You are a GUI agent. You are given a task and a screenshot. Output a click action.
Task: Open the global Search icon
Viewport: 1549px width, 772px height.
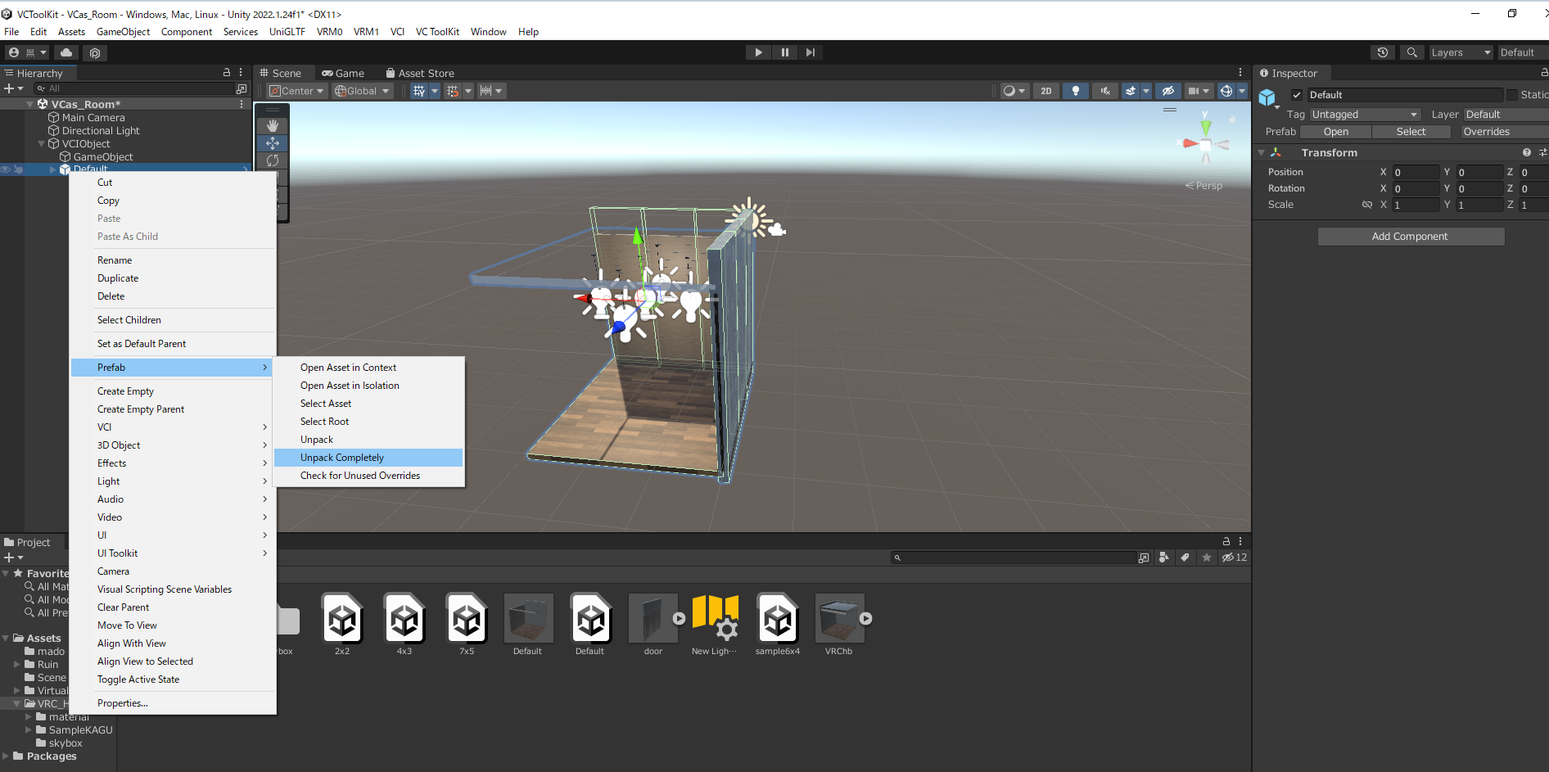coord(1411,52)
